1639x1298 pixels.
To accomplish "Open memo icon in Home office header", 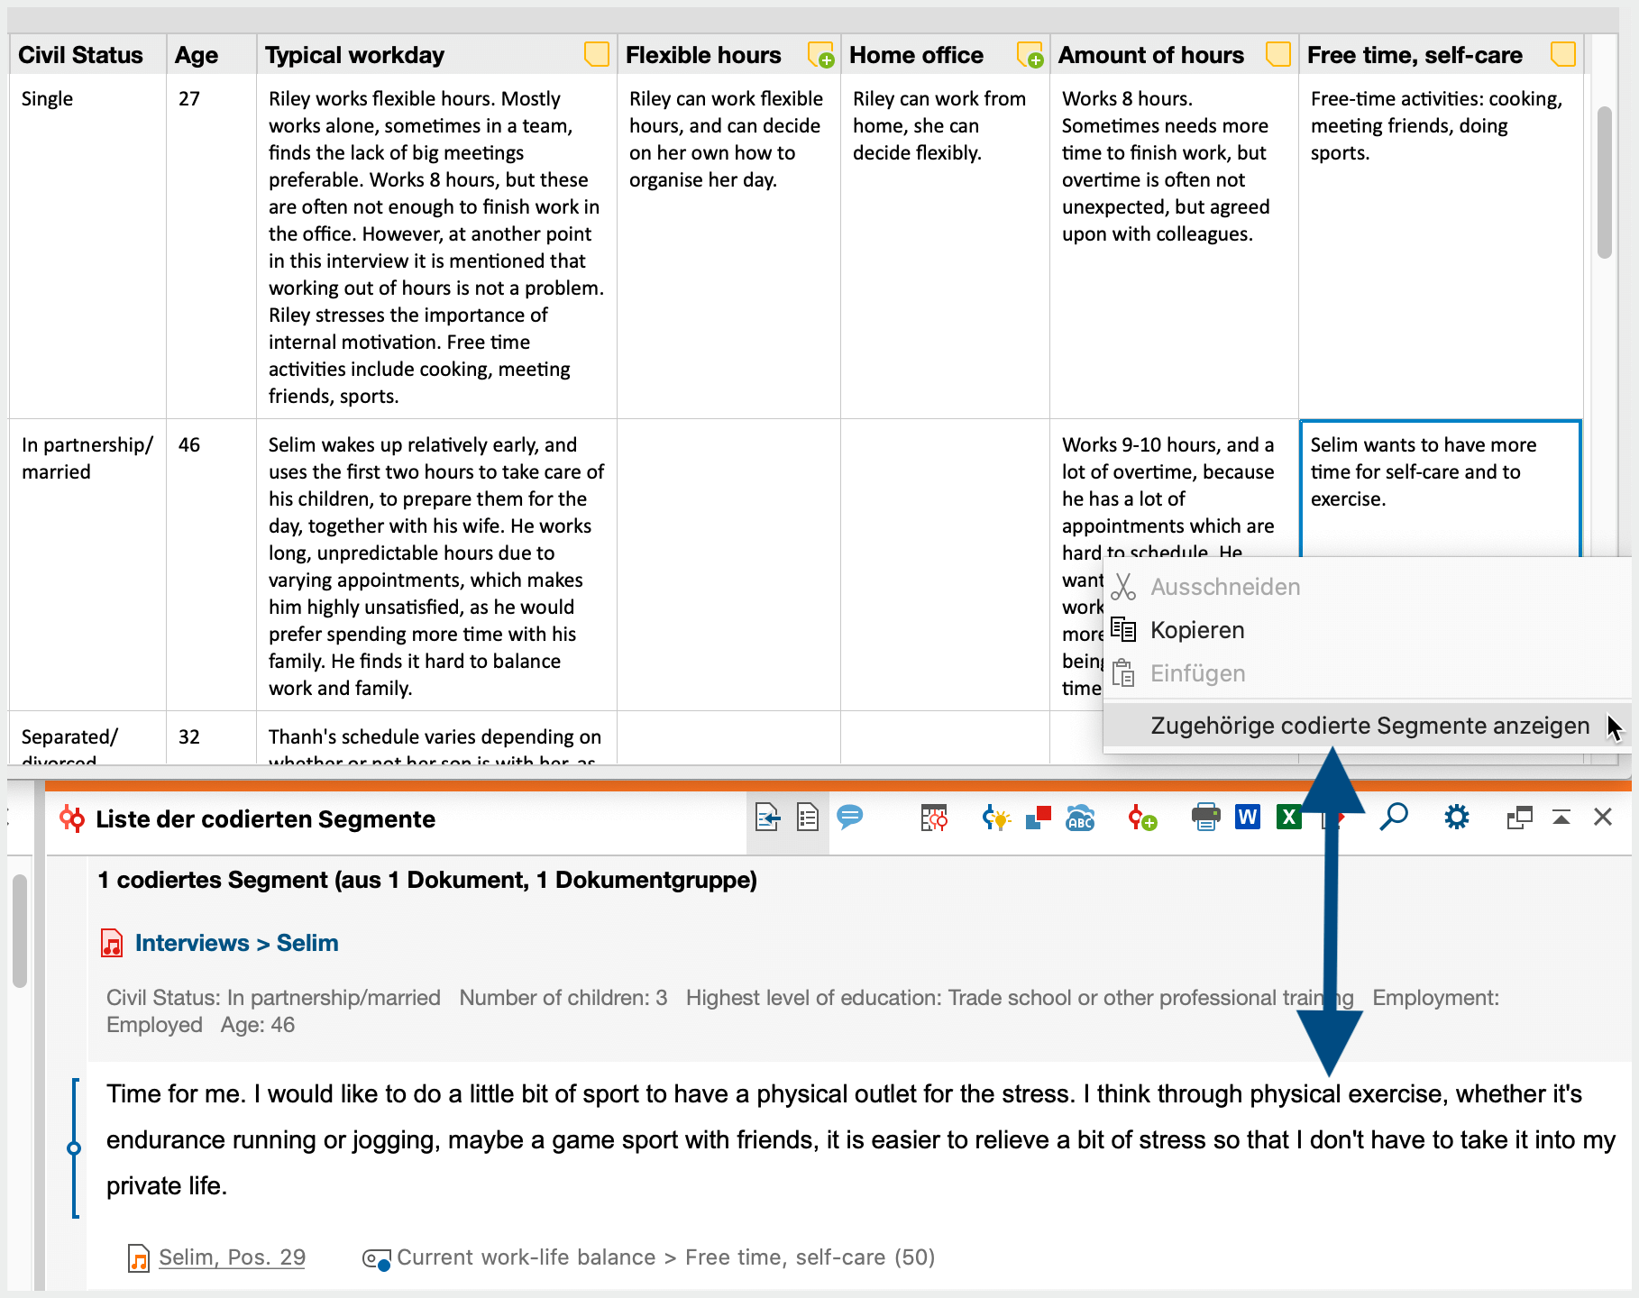I will 1030,55.
